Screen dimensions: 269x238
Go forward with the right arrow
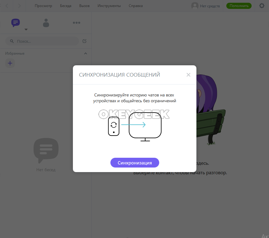point(20,6)
